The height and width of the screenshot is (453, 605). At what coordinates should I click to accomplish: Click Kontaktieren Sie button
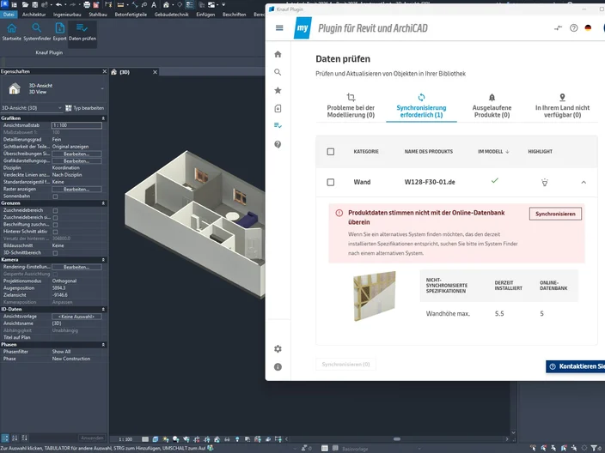[x=576, y=366]
